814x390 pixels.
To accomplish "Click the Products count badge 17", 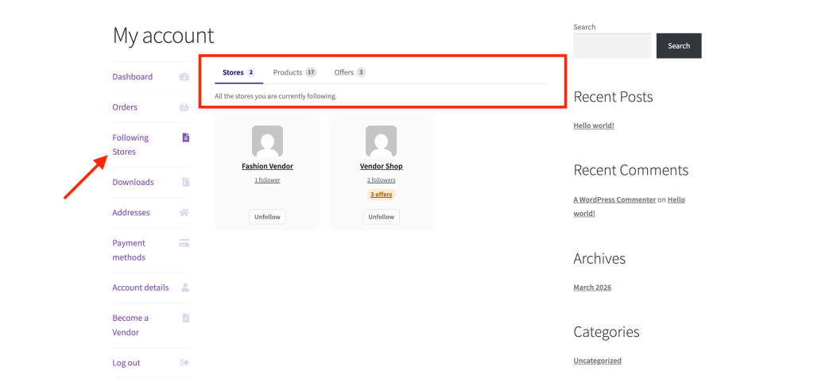I will click(311, 72).
